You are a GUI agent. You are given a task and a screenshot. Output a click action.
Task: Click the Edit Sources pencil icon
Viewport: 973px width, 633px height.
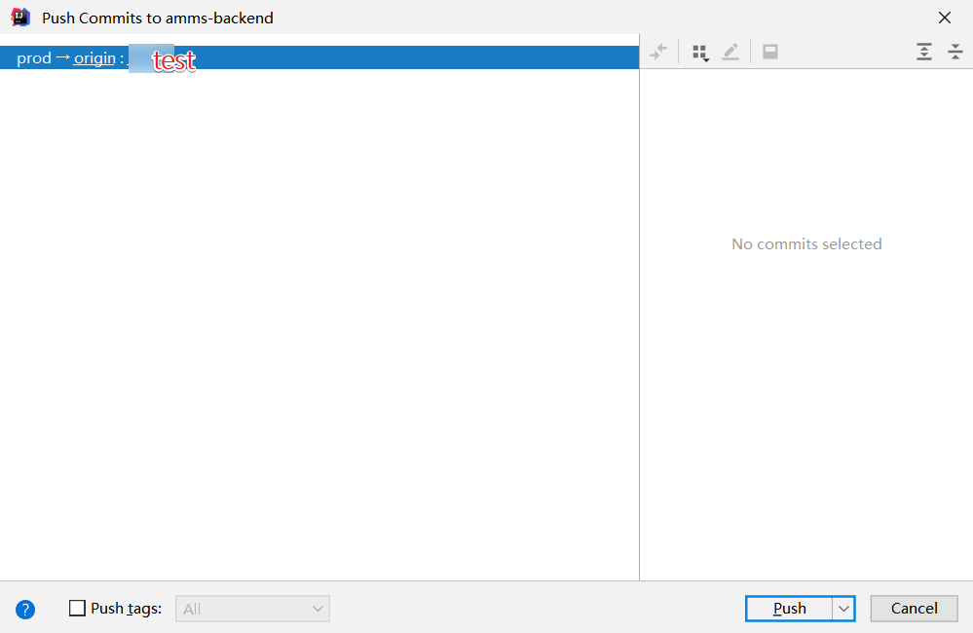pos(730,51)
